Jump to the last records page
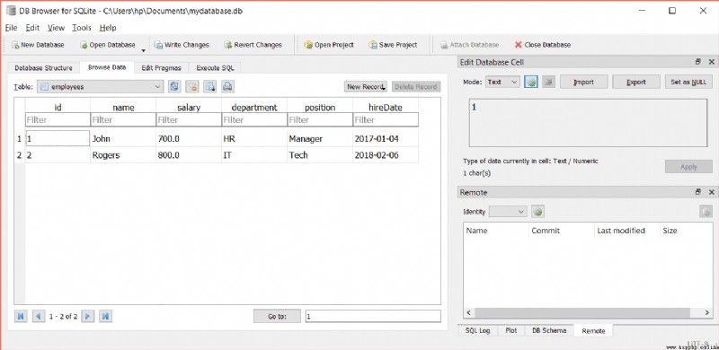719x350 pixels. coord(105,316)
